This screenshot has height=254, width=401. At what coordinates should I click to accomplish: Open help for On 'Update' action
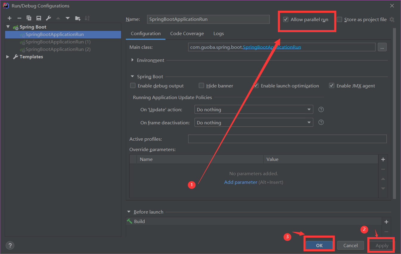coord(321,109)
